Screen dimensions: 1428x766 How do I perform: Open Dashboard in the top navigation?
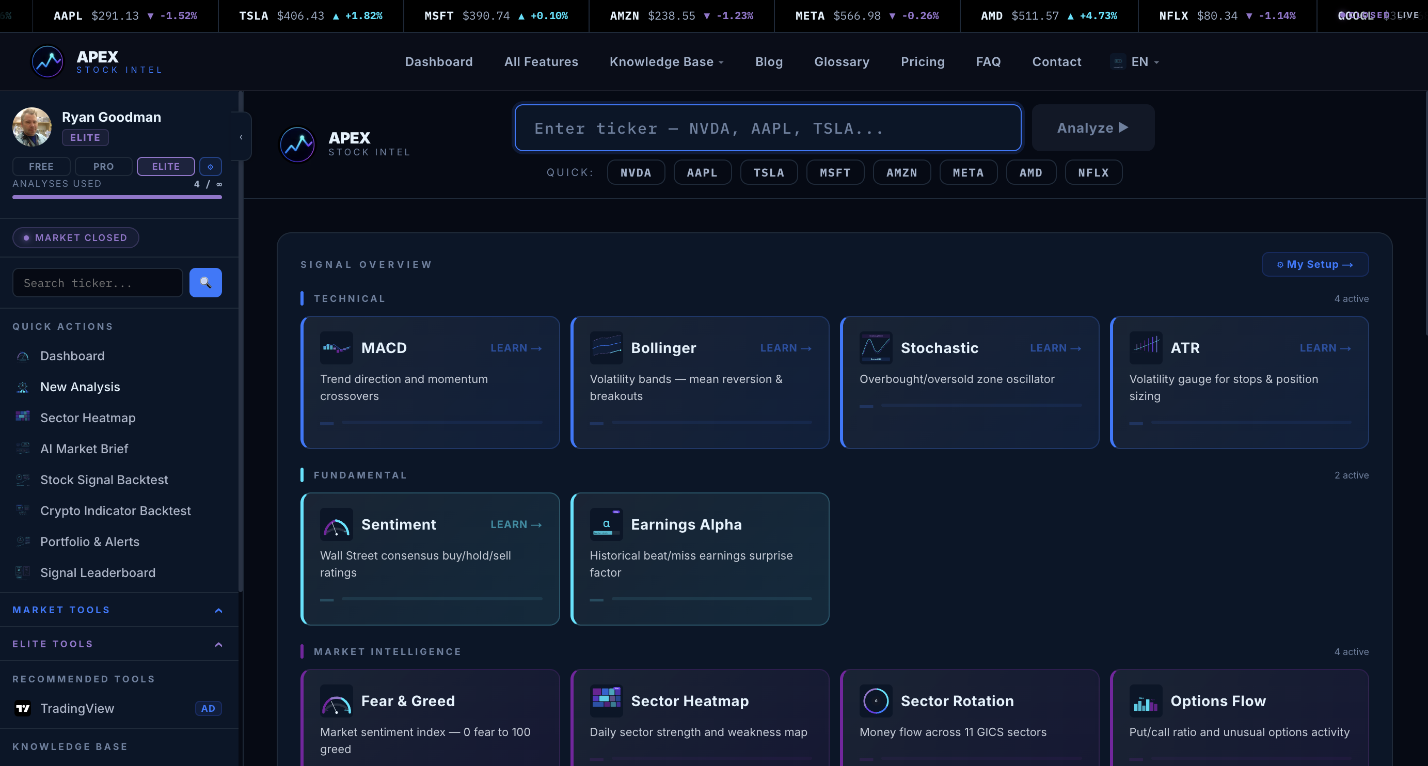click(438, 61)
